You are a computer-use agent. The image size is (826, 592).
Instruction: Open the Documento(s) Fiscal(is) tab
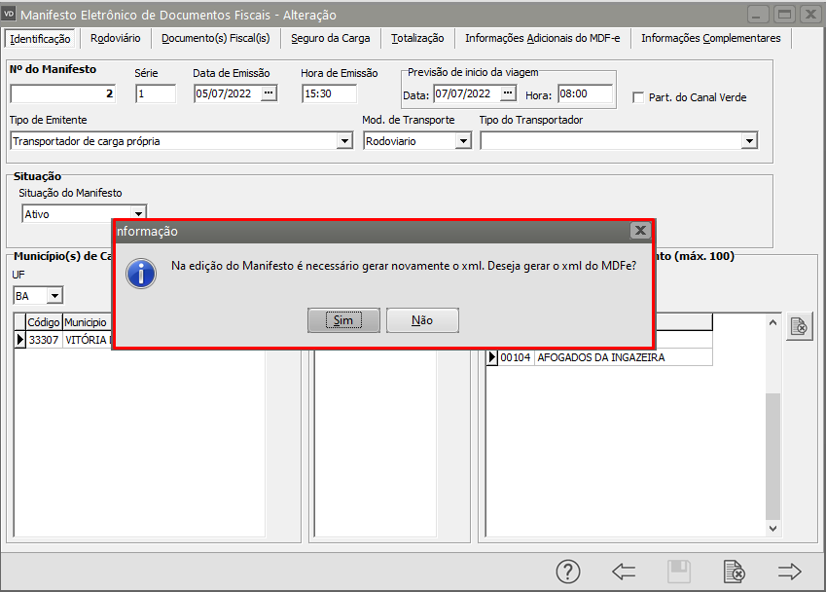(215, 38)
